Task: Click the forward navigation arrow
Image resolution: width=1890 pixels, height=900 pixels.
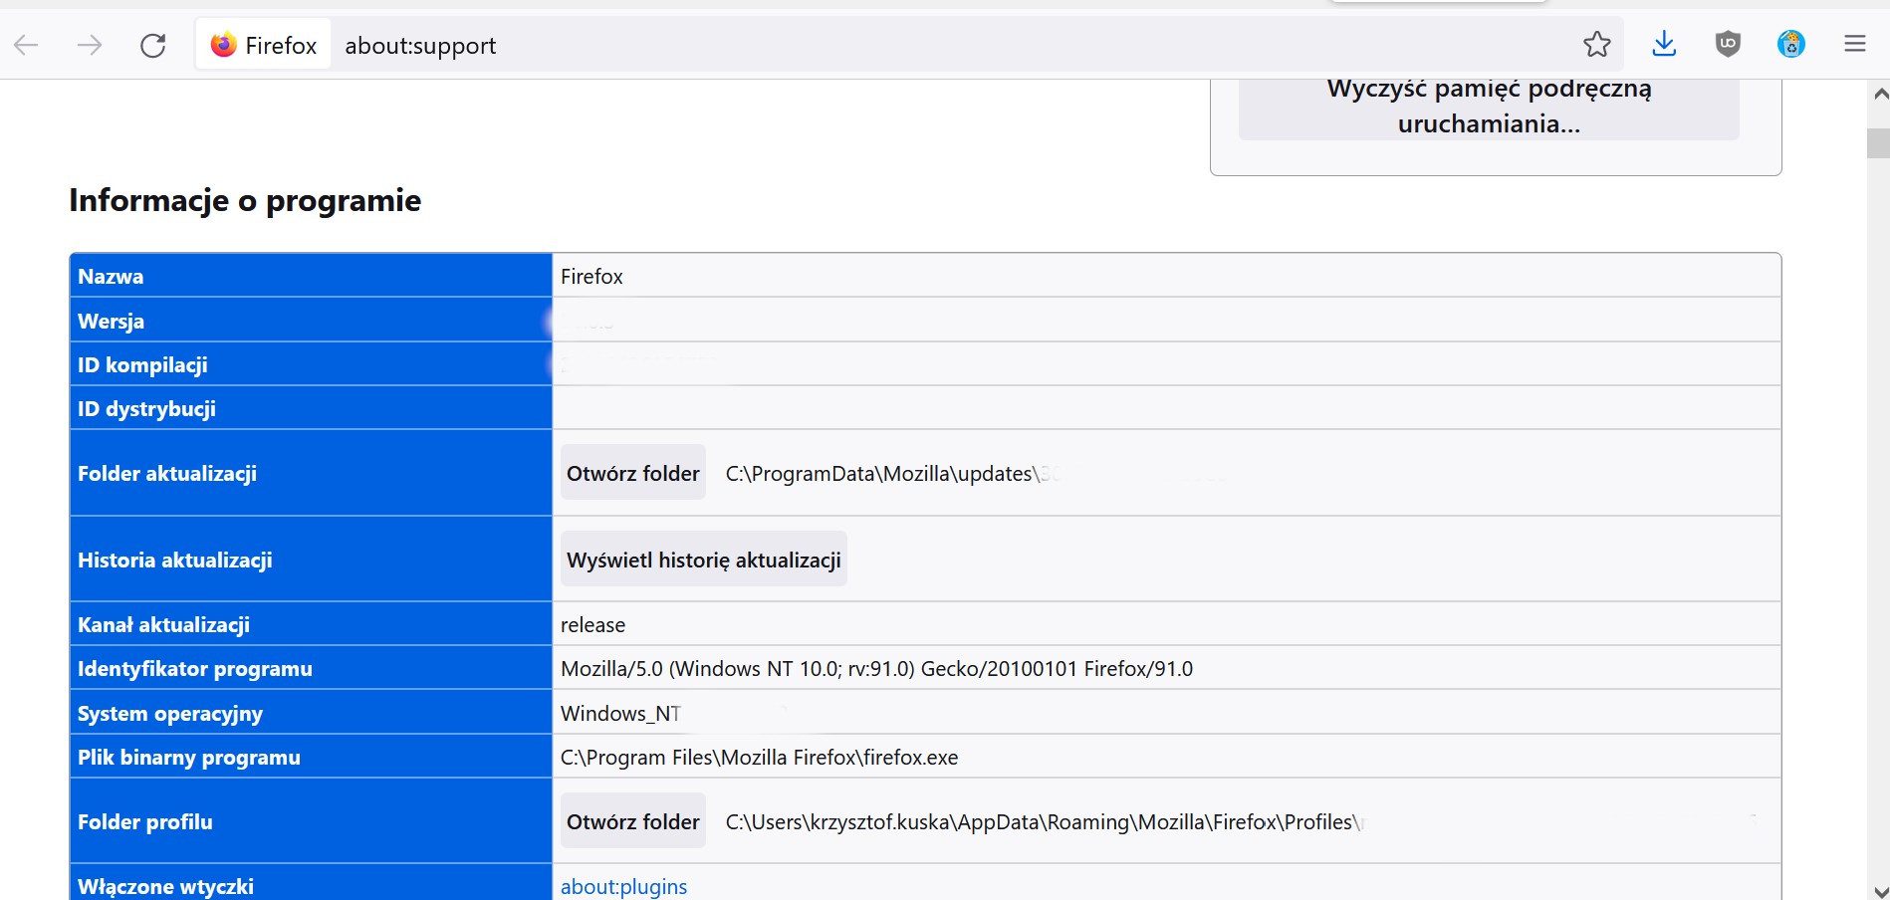Action: 90,44
